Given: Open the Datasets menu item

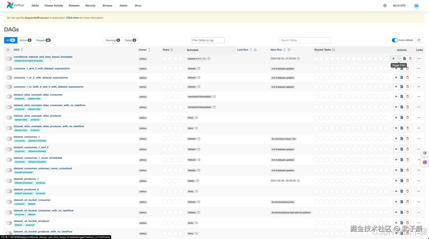Looking at the screenshot, I should click(74, 5).
